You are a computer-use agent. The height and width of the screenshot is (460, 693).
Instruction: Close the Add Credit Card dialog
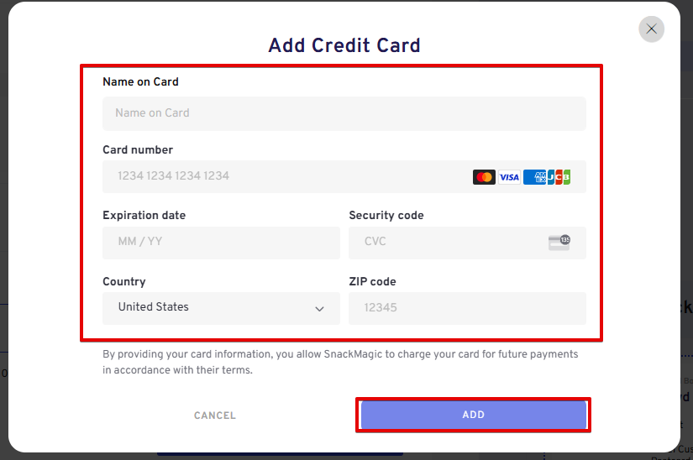[651, 29]
